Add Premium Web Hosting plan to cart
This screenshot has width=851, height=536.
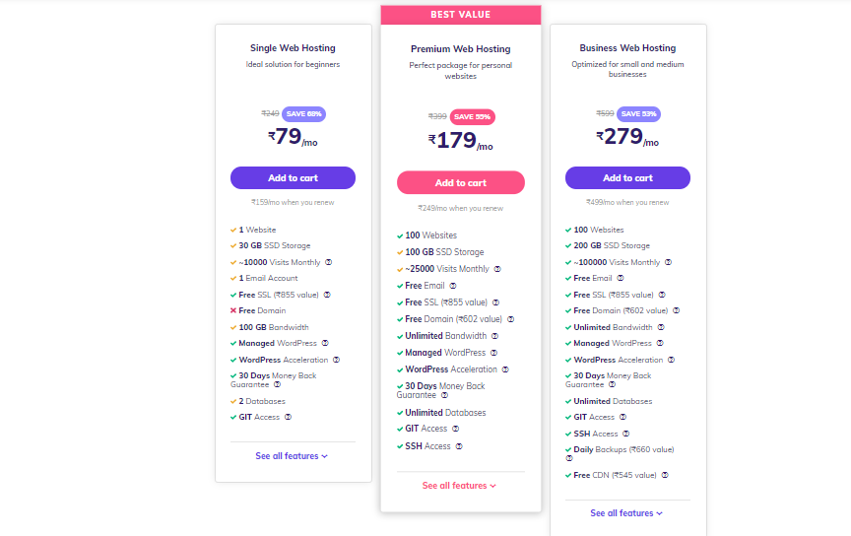click(460, 183)
